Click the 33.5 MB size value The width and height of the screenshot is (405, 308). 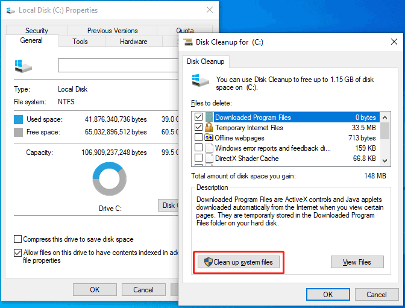point(363,128)
